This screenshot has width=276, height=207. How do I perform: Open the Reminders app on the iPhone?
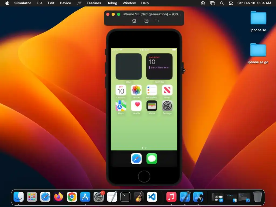(x=152, y=90)
